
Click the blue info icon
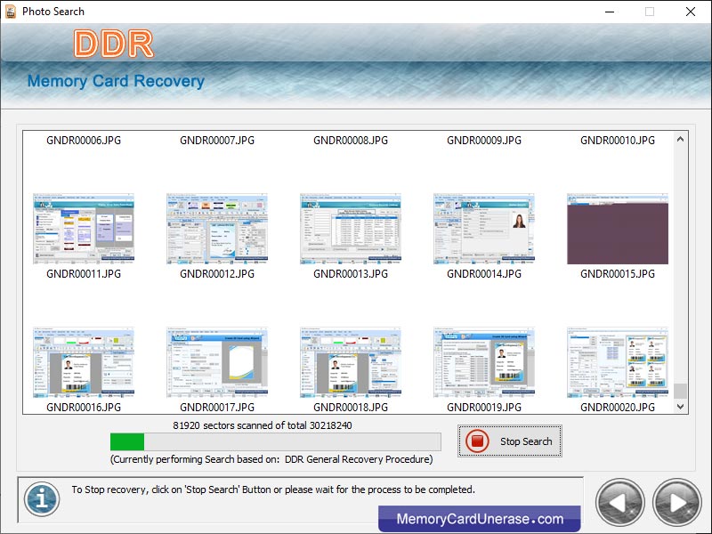(42, 499)
